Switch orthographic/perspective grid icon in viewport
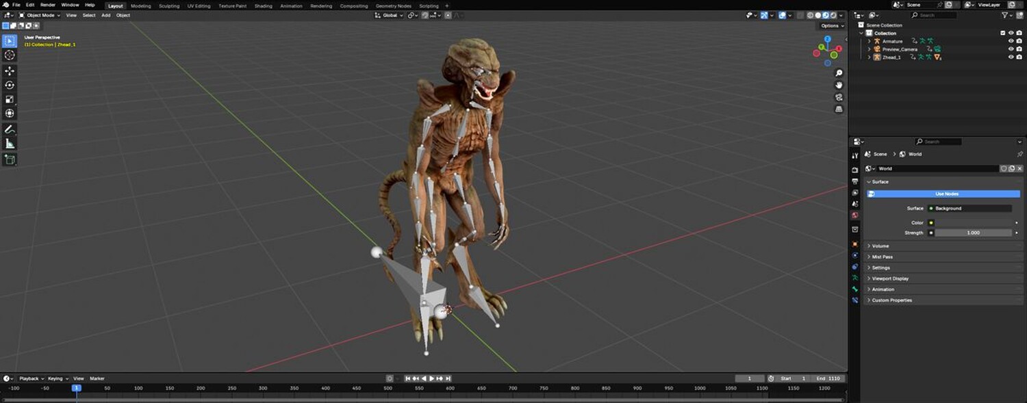This screenshot has height=403, width=1027. pos(839,109)
